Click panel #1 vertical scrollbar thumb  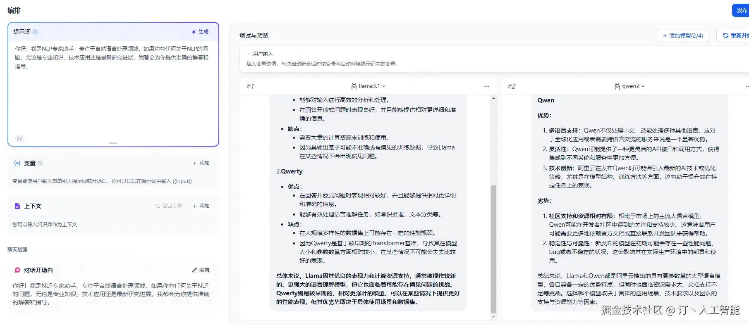[493, 249]
